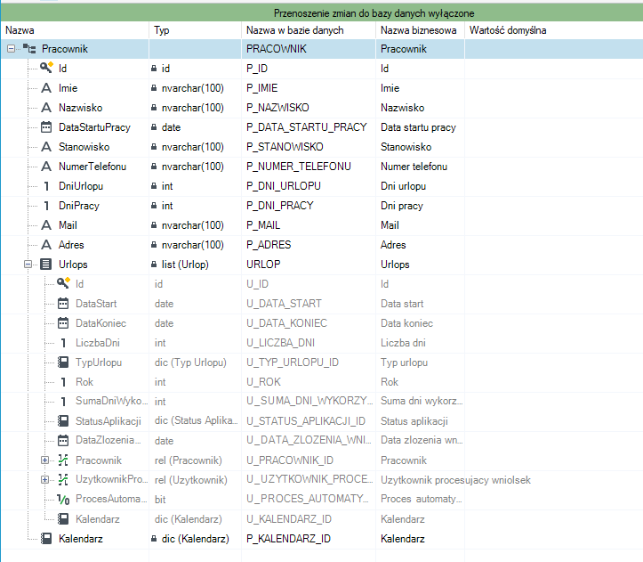Click the empty default value cell for Imie
Viewport: 643px width, 562px height.
(553, 88)
